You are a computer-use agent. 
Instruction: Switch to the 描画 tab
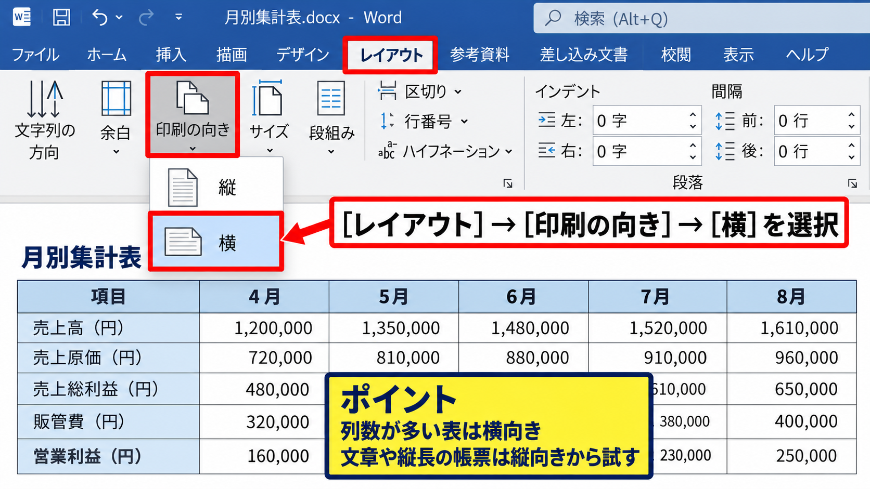point(232,55)
